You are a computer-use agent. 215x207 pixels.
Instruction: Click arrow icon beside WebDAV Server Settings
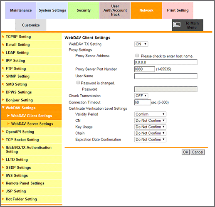point(8,123)
